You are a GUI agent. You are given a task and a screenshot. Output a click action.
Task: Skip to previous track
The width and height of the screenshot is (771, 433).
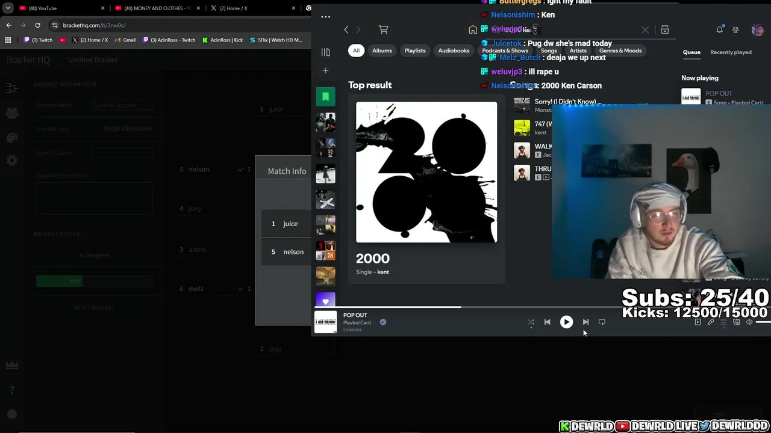tap(547, 322)
